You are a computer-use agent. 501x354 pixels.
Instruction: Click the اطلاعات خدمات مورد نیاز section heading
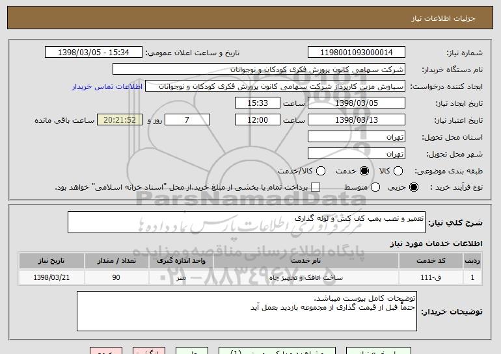point(436,244)
